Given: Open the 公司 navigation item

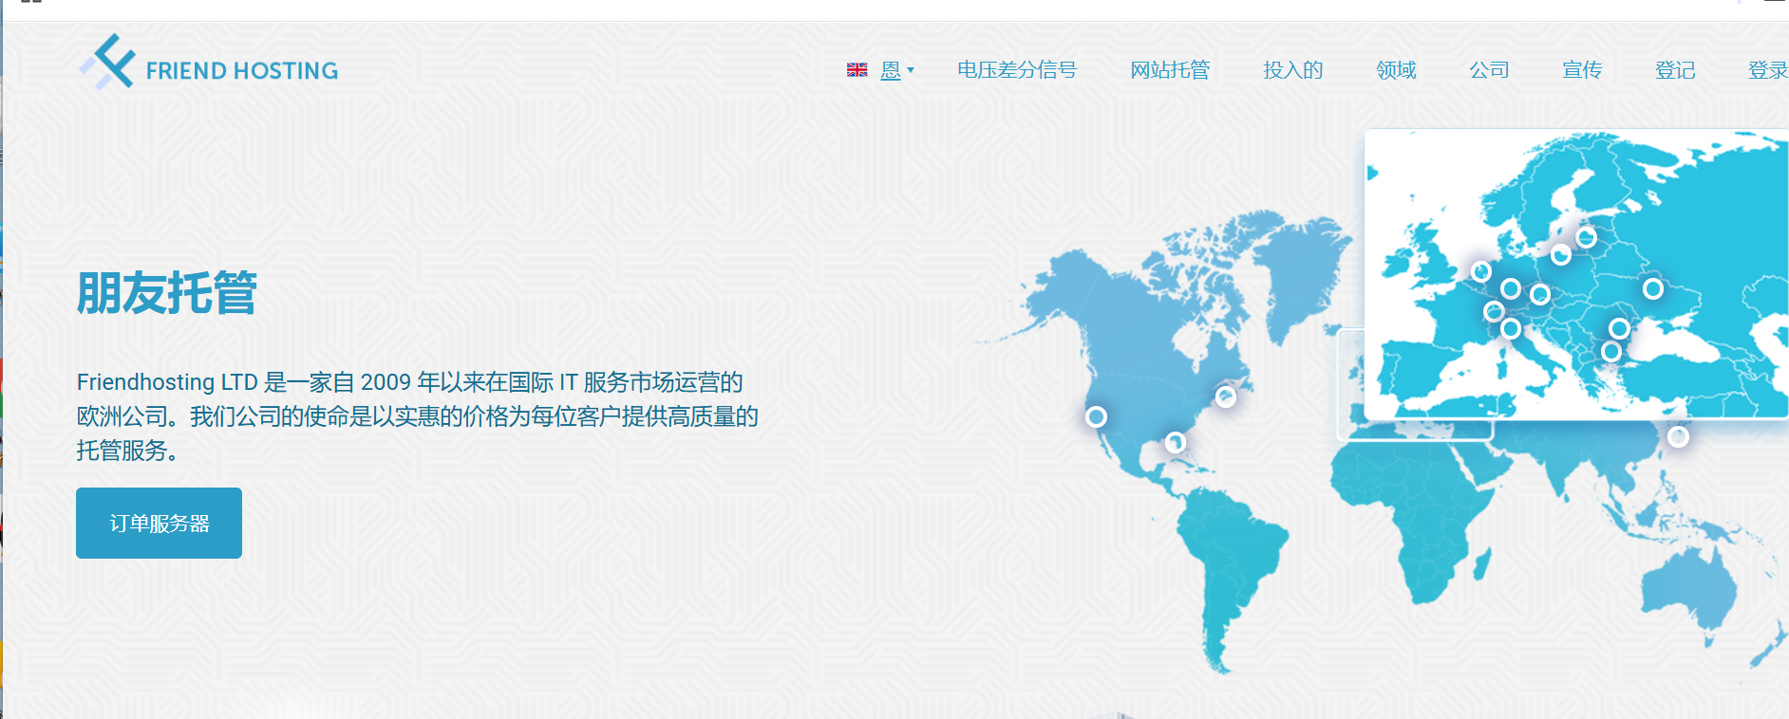Looking at the screenshot, I should point(1488,70).
